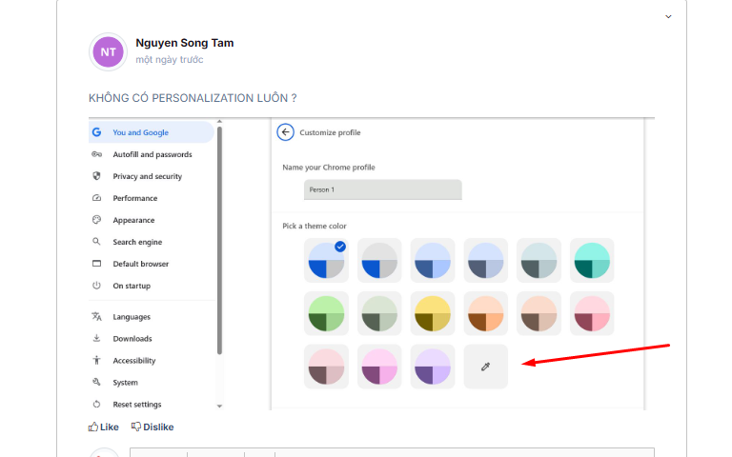Select Search engine in the sidebar

(x=137, y=242)
